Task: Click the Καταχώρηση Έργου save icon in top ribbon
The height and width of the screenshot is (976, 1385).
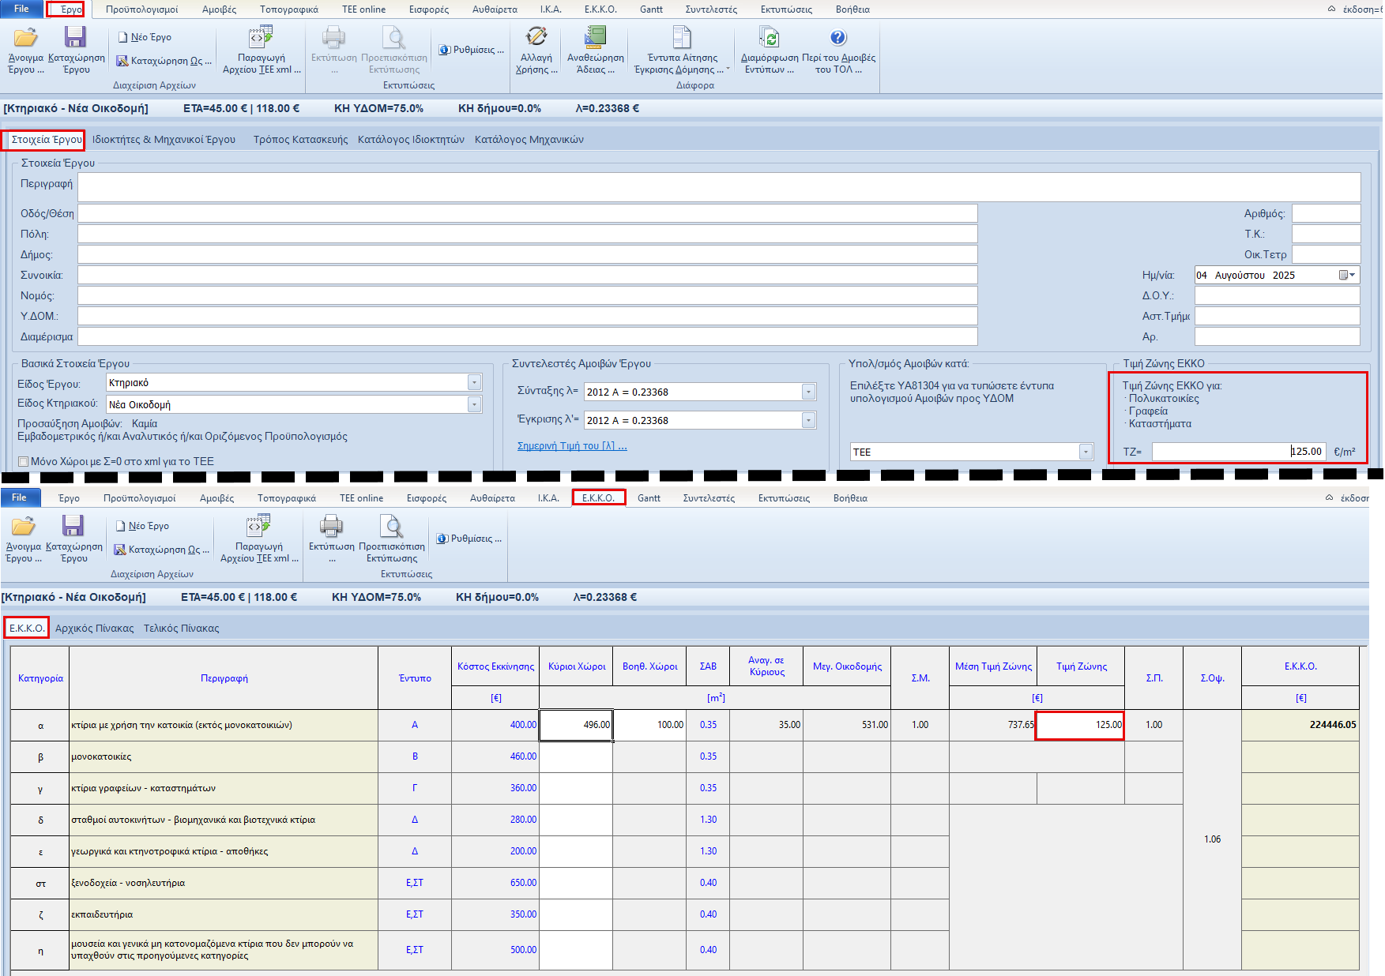Action: tap(75, 38)
